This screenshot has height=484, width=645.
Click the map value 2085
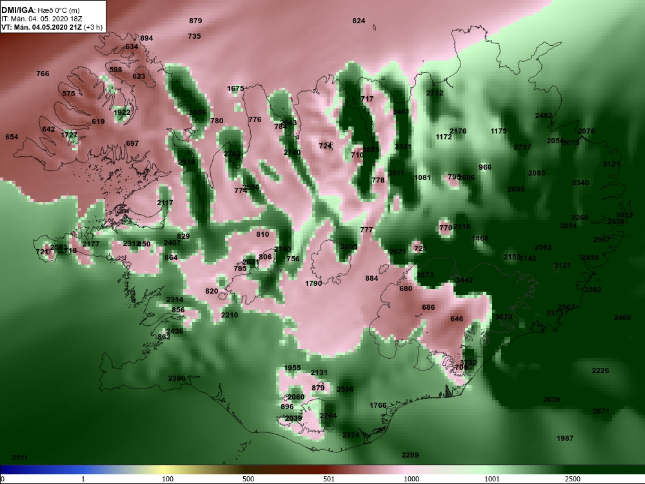click(537, 173)
